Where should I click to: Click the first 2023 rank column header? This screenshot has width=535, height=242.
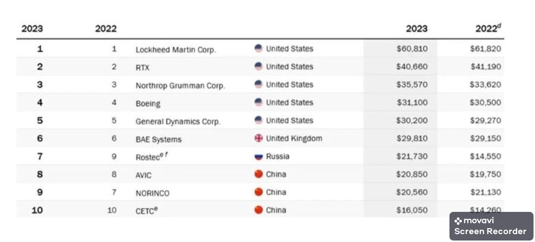coord(32,29)
